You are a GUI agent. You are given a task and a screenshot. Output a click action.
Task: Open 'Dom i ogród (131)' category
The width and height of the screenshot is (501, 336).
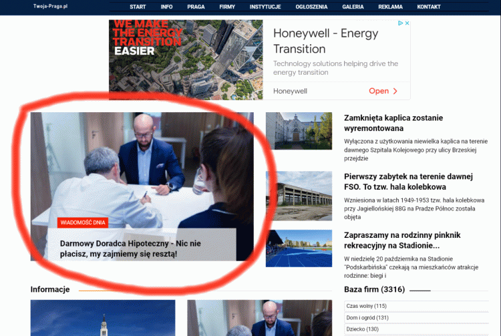click(367, 318)
